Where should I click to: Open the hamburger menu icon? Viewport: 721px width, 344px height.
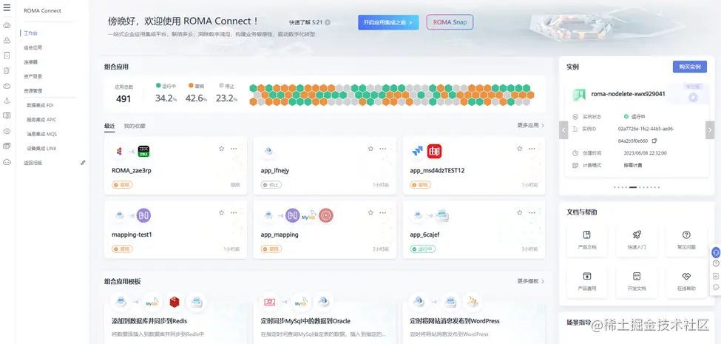(7, 8)
